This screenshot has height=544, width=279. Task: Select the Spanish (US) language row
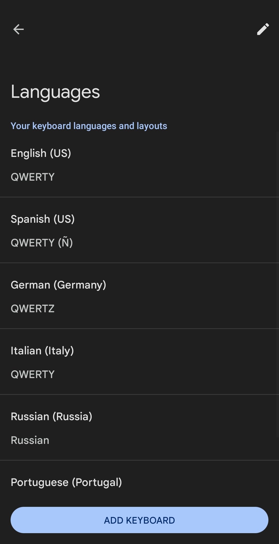tap(139, 230)
